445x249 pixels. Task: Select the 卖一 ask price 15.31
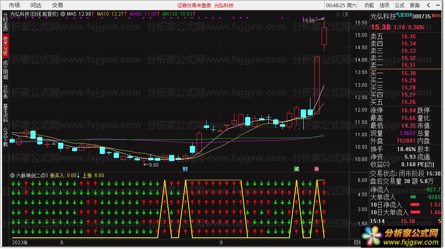pyautogui.click(x=409, y=65)
